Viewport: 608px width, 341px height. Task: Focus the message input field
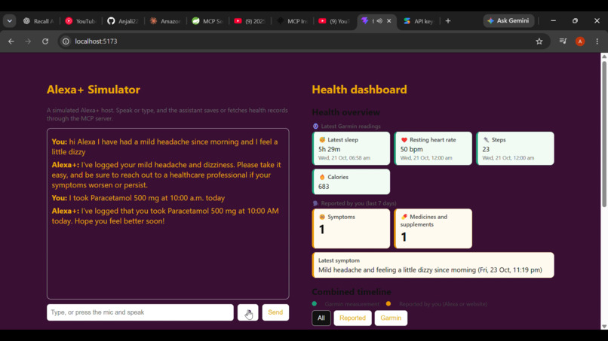[x=140, y=312]
